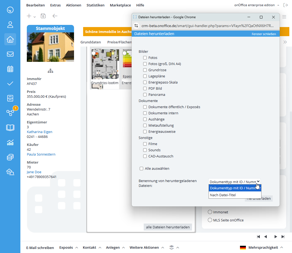Switch to the Grunddaten tab
The height and width of the screenshot is (253, 292).
click(x=91, y=42)
